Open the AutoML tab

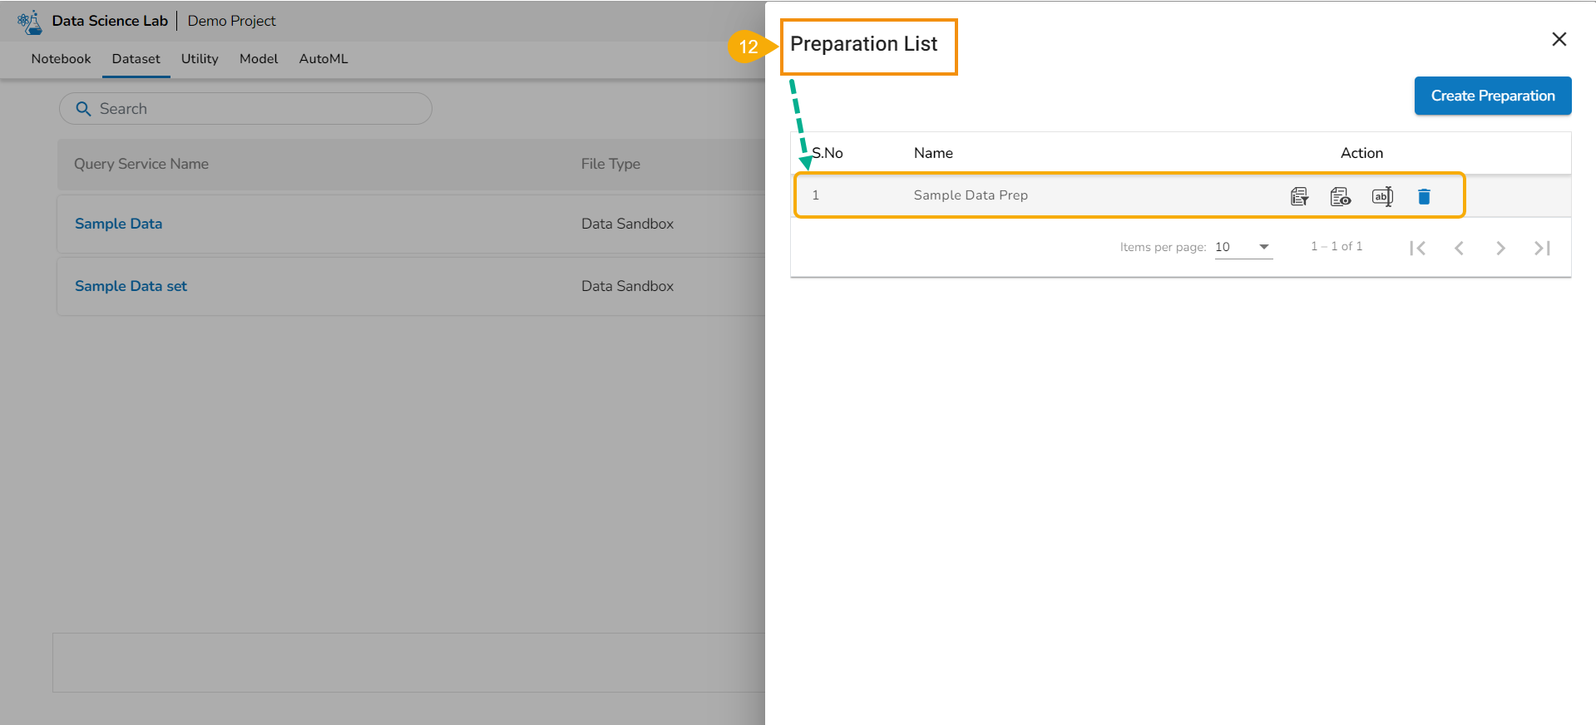pyautogui.click(x=324, y=59)
